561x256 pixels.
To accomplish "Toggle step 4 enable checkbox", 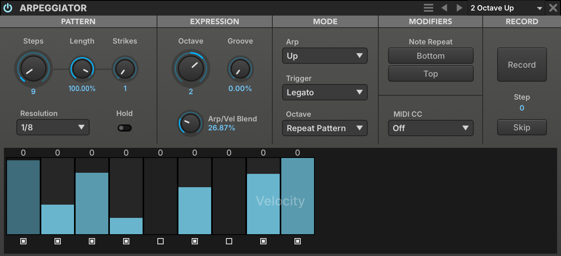I will (x=126, y=241).
